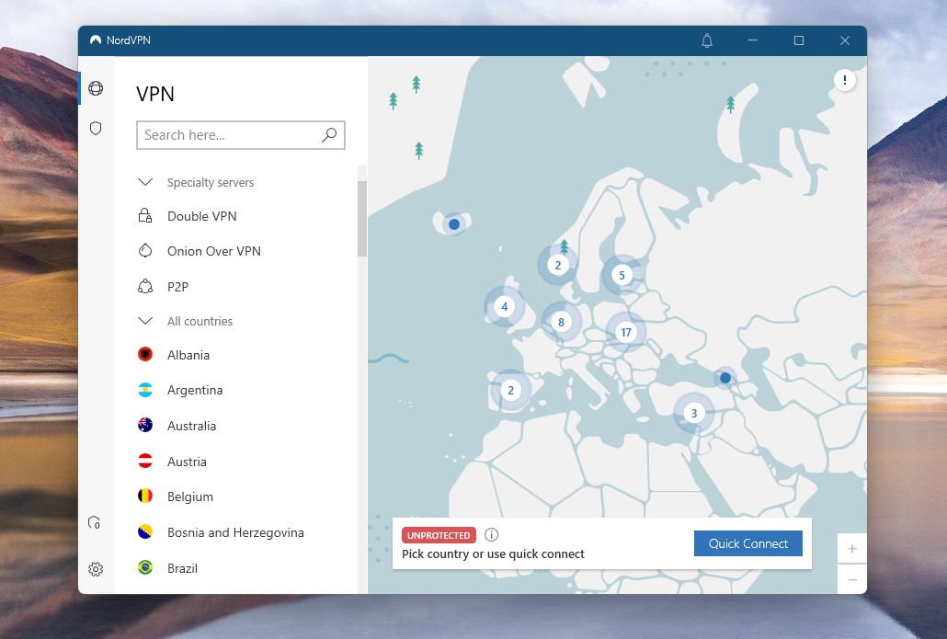
Task: Select Bosnia and Herzegovina in list
Action: click(x=235, y=532)
